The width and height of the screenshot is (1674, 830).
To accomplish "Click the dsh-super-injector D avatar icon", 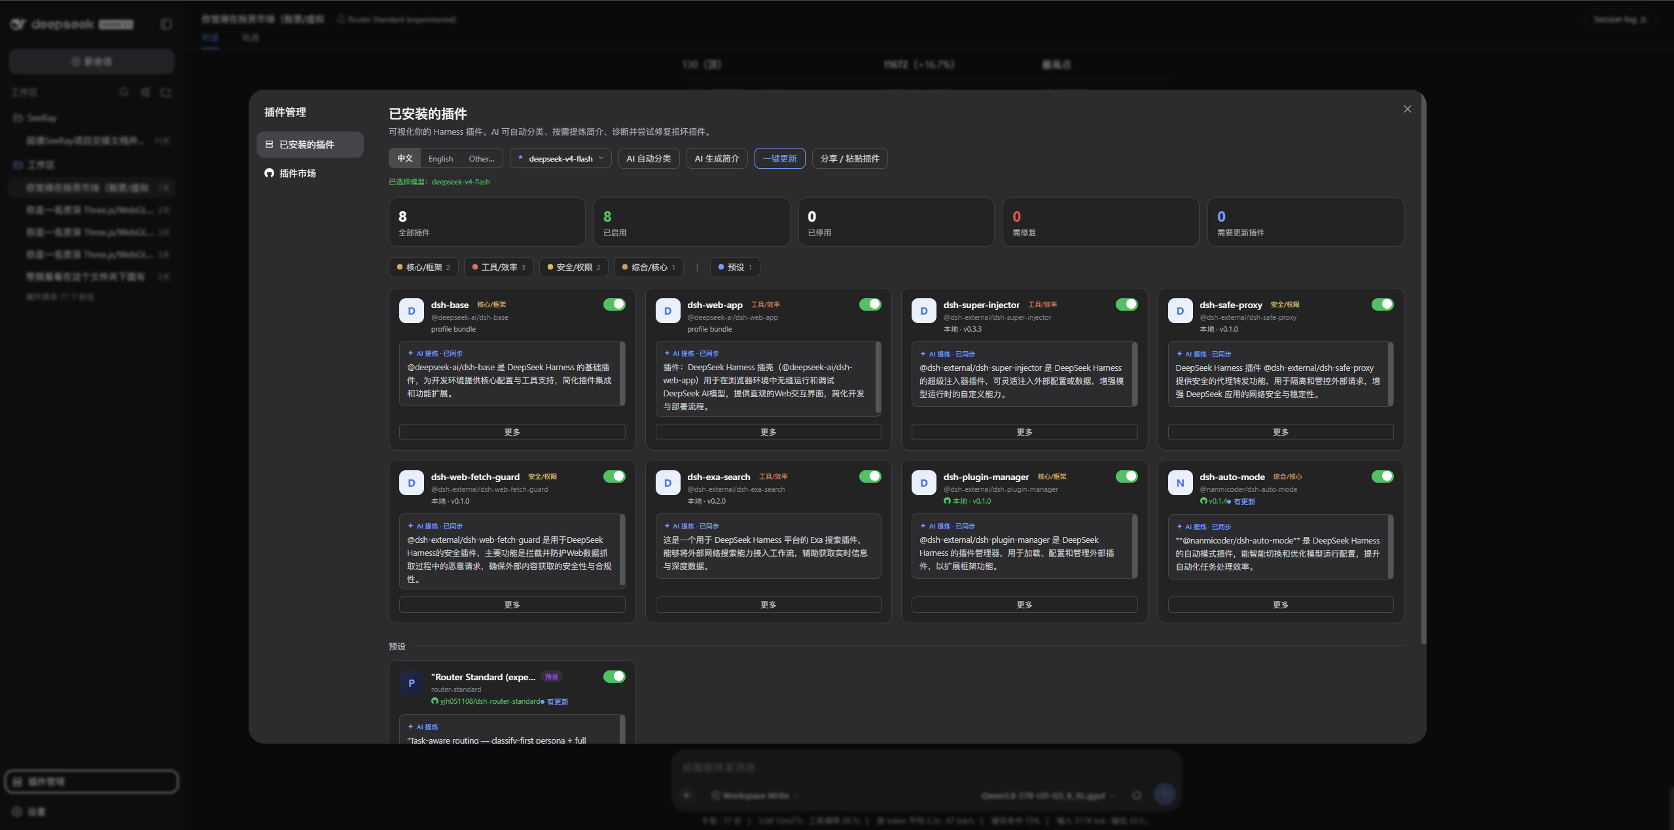I will [x=924, y=311].
